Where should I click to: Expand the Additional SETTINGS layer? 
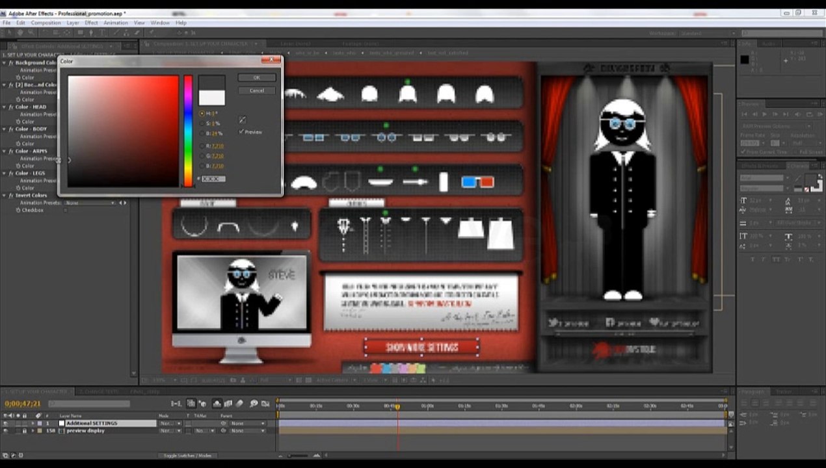33,423
